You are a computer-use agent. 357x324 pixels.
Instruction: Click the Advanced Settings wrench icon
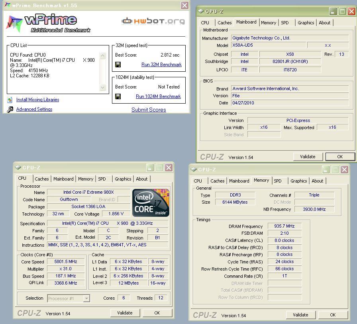[x=10, y=110]
